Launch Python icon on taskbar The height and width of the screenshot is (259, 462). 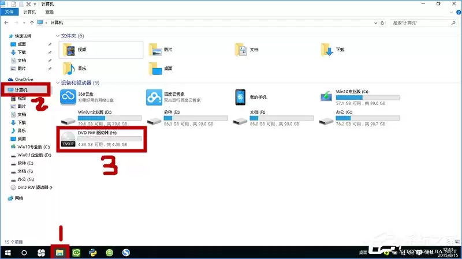coord(93,253)
